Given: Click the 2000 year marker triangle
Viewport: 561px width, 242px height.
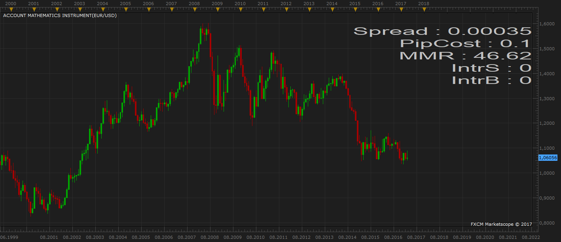Looking at the screenshot, I should click(x=11, y=10).
